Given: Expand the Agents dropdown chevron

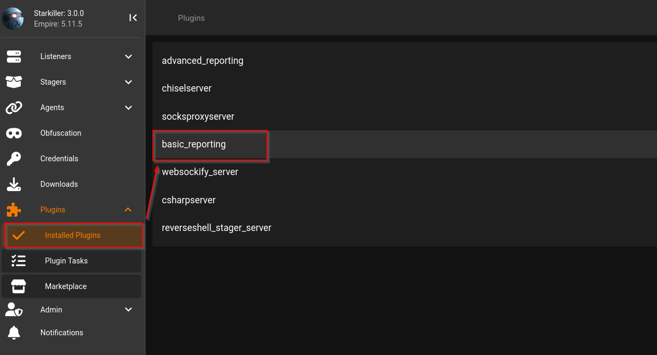Looking at the screenshot, I should pos(128,108).
